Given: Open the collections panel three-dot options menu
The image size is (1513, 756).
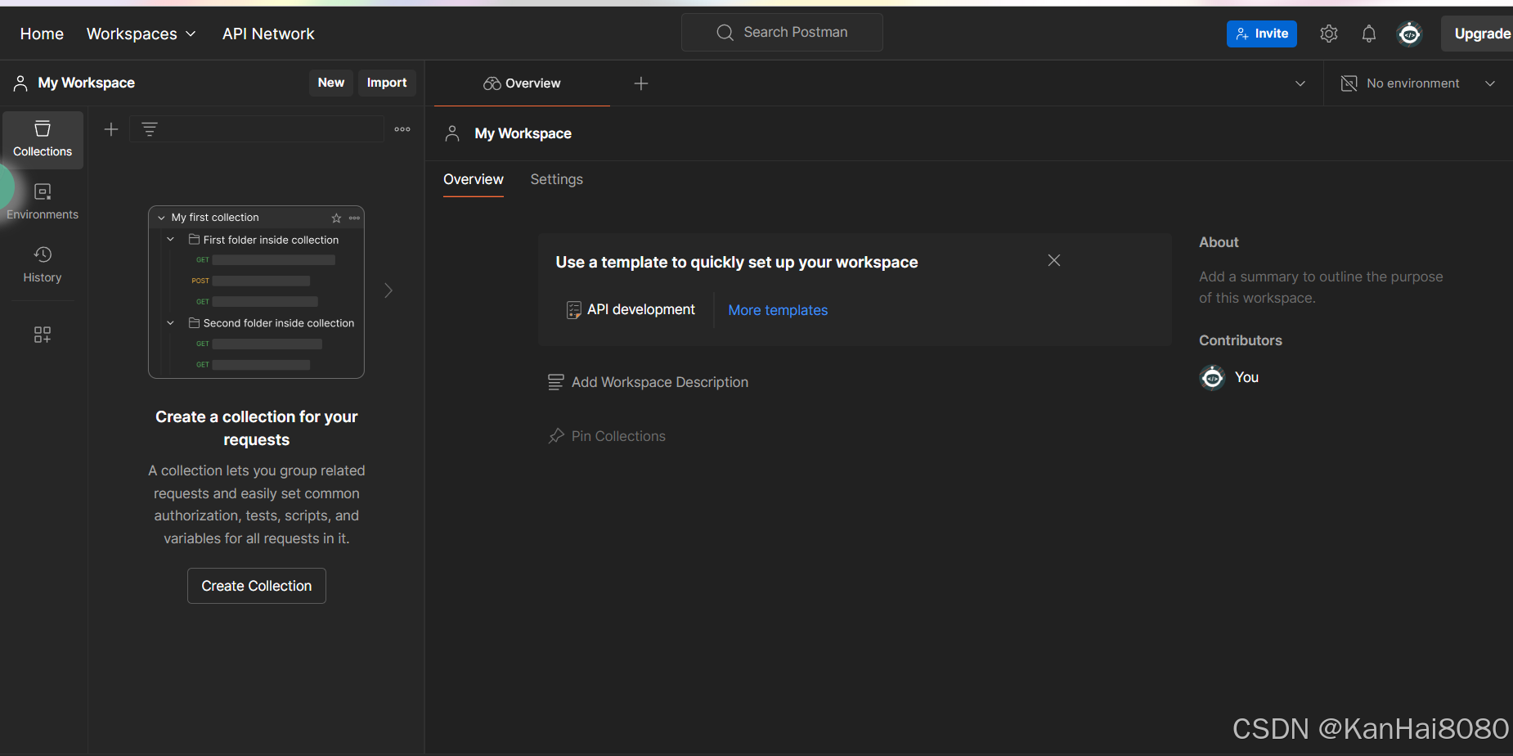Looking at the screenshot, I should pos(402,129).
